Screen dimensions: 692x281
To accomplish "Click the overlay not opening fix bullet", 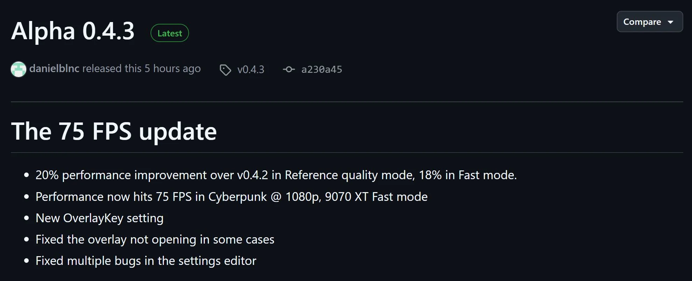I will [155, 239].
